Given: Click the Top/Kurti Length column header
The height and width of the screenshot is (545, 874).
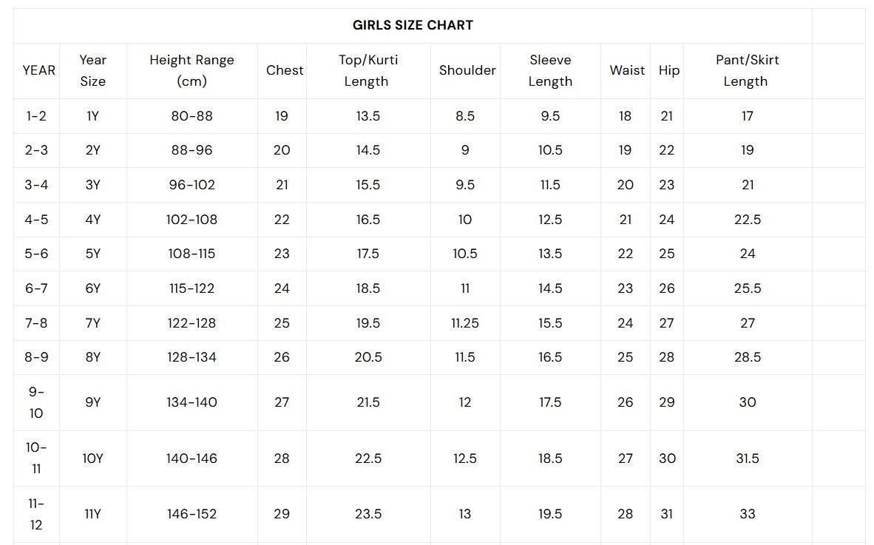Looking at the screenshot, I should (x=368, y=70).
